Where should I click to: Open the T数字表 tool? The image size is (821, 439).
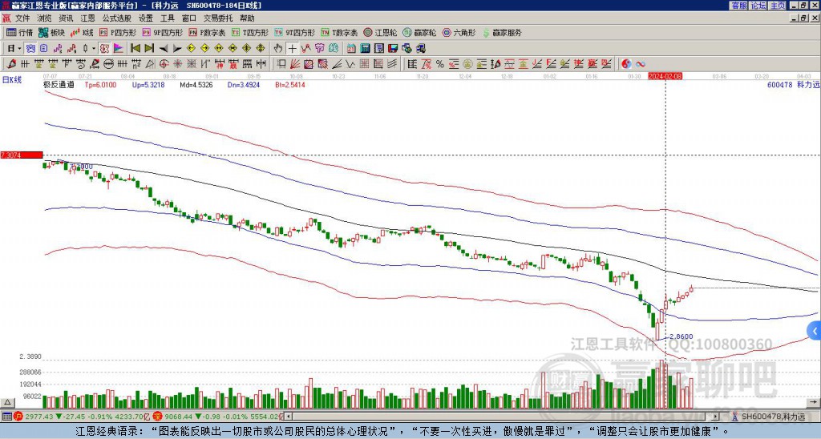[x=339, y=32]
